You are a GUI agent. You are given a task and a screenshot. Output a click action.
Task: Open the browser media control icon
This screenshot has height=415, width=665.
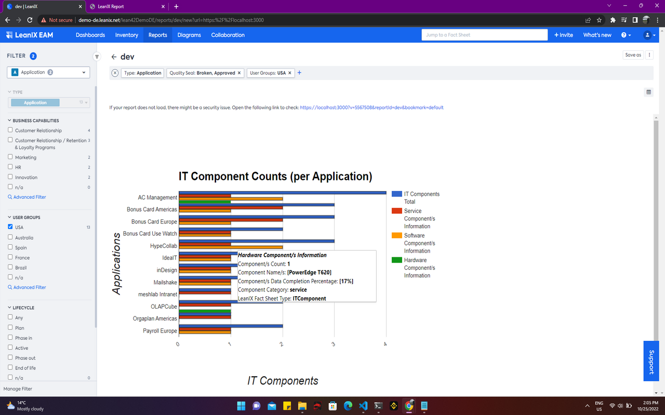[624, 20]
